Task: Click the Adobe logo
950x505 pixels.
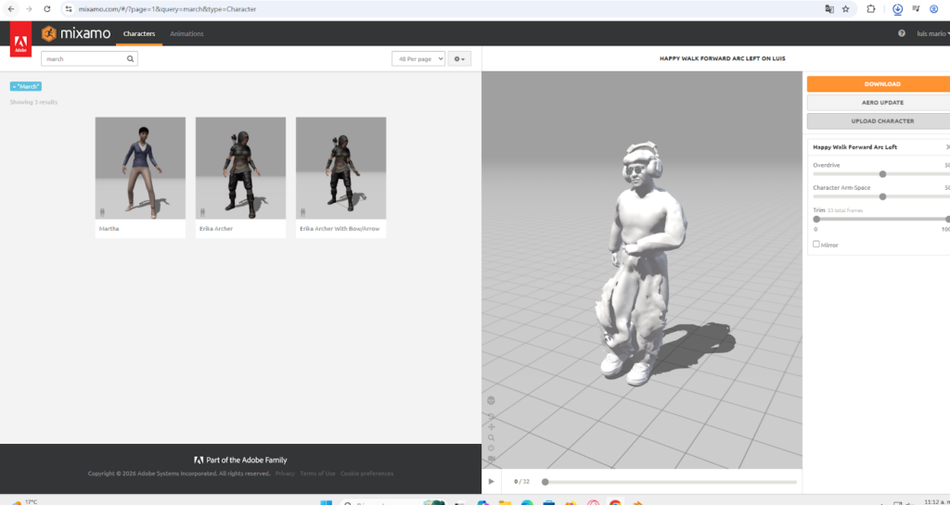Action: (x=20, y=39)
